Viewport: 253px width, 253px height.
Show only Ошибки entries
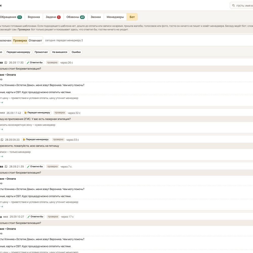(x=76, y=52)
